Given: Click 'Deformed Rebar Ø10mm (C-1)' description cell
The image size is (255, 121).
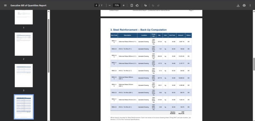Looking at the screenshot, I should tap(127, 63).
